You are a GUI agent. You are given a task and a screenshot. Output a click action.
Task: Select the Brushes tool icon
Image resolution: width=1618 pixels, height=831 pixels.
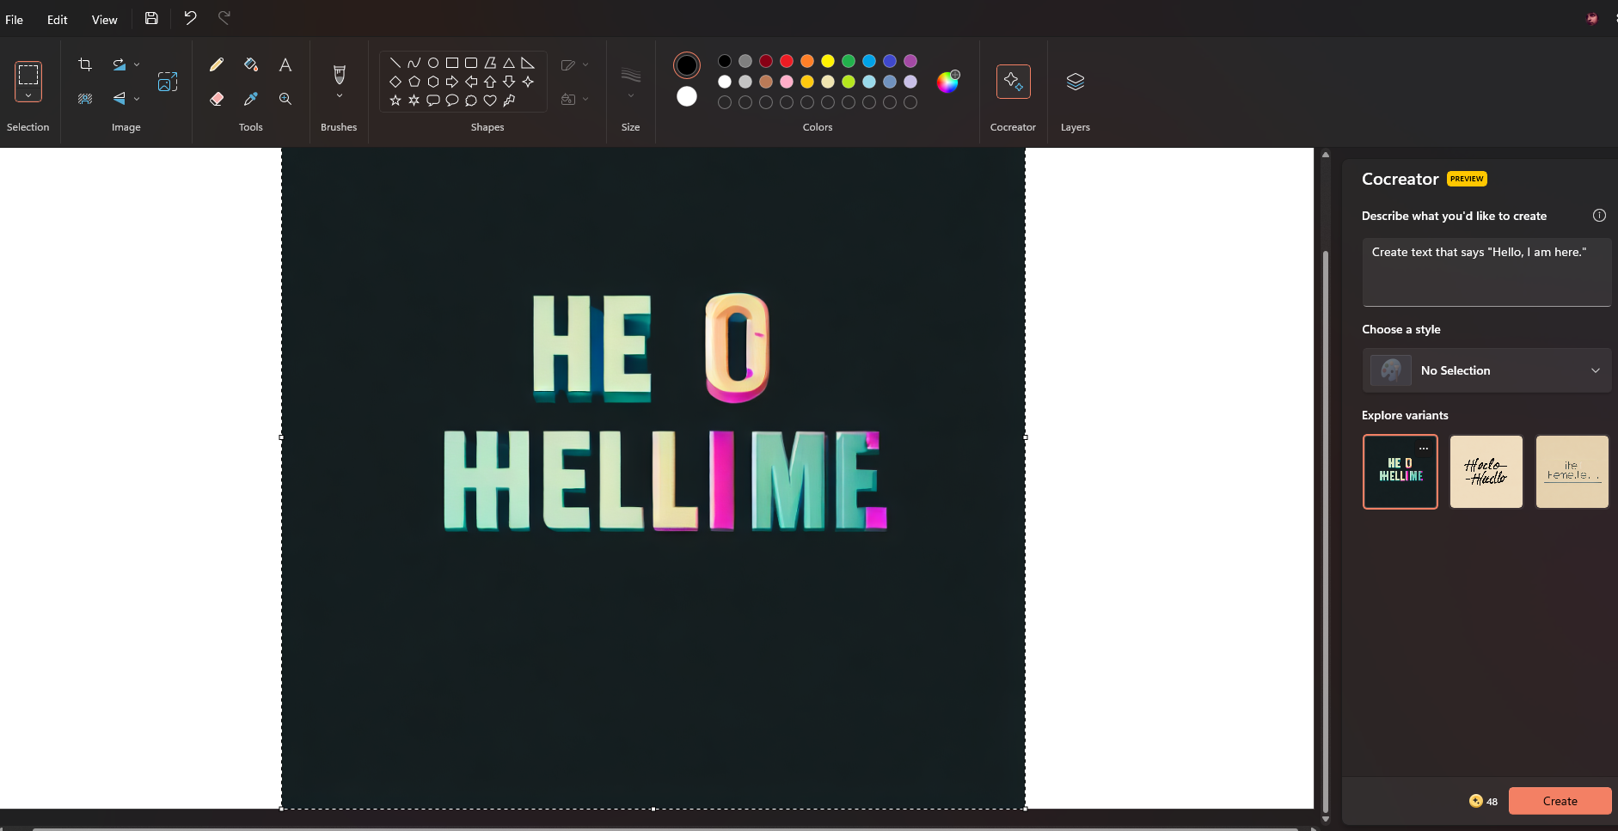tap(340, 75)
